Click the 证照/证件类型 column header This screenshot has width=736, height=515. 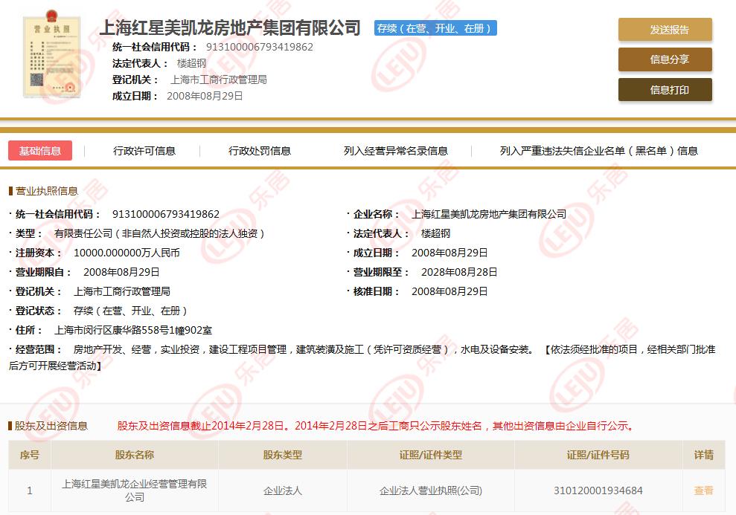(x=431, y=455)
